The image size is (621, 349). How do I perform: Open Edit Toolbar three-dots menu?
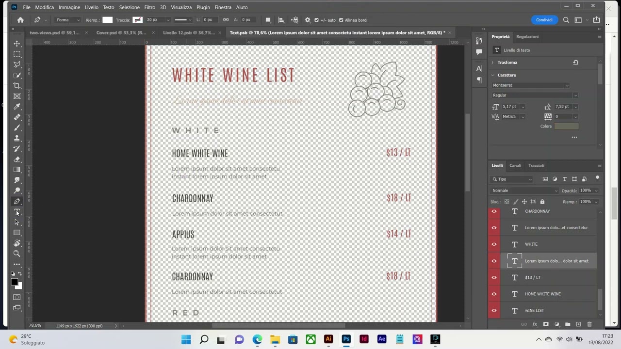coord(17,264)
